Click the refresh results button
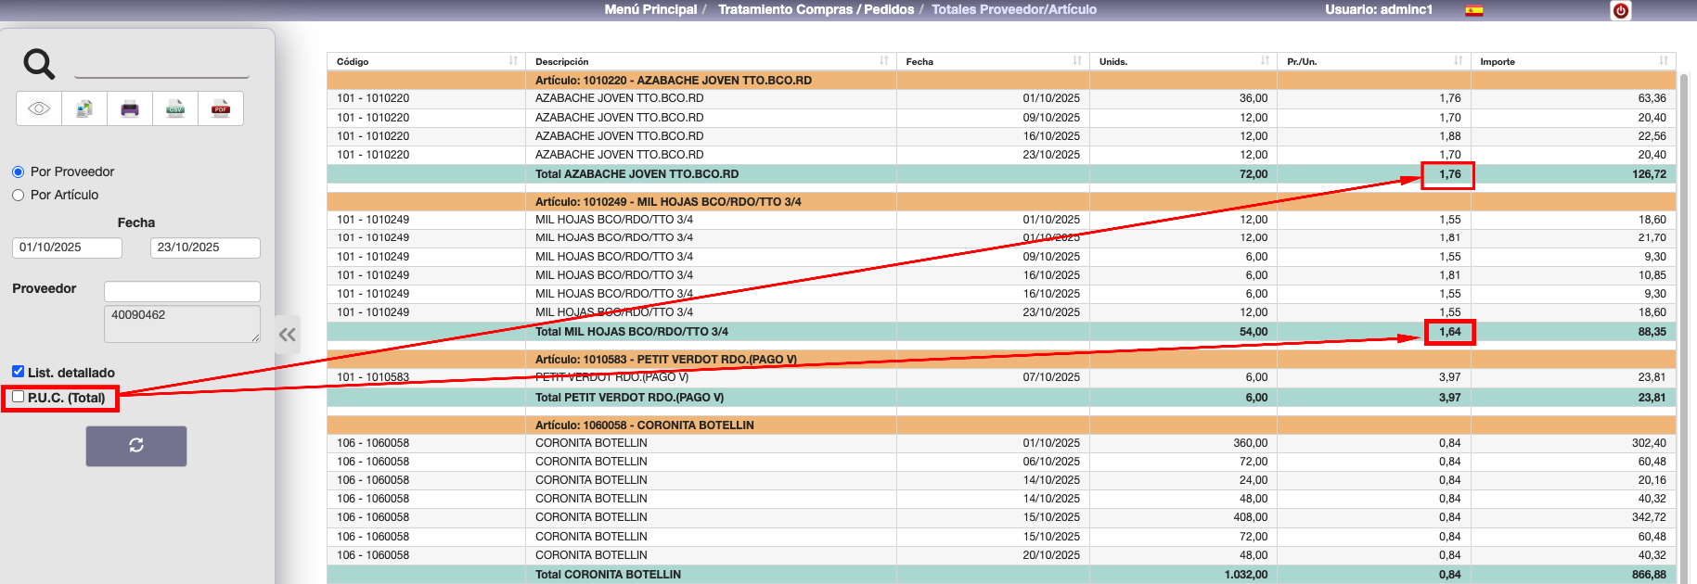 click(136, 446)
